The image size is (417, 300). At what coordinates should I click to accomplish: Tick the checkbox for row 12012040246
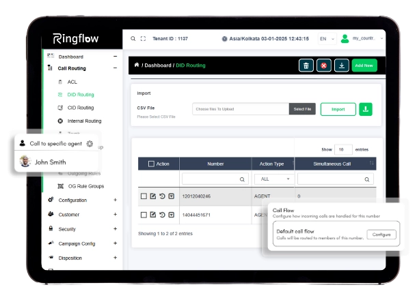point(144,196)
